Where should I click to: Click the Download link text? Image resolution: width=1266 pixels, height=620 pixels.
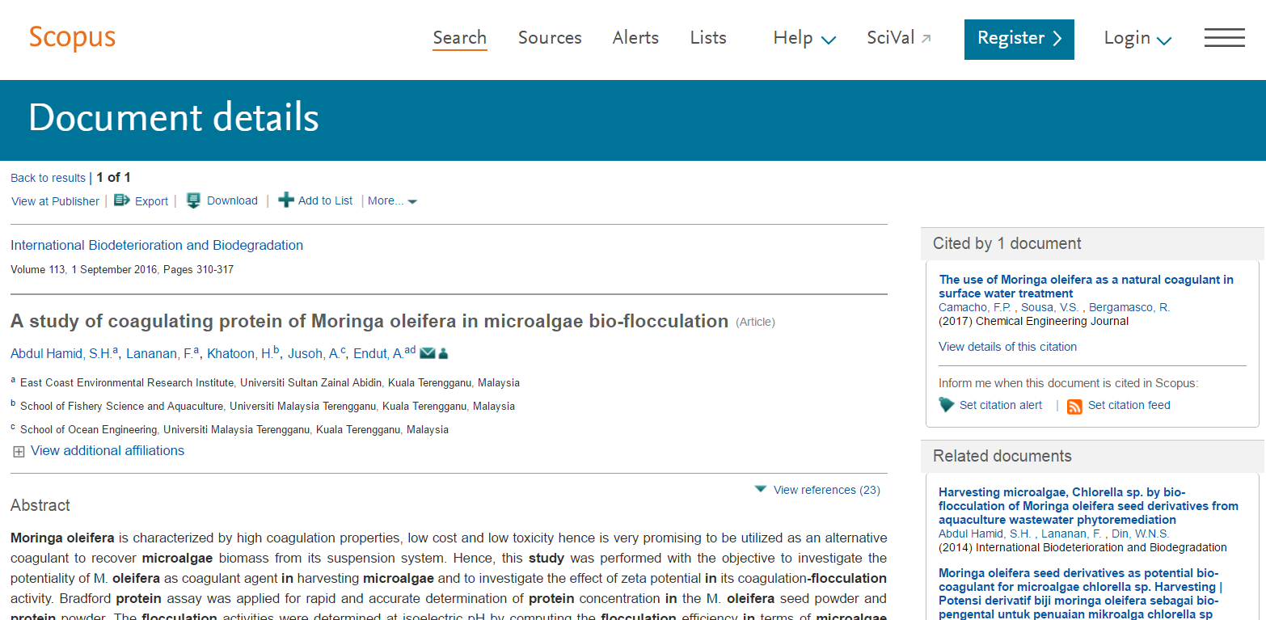[232, 200]
